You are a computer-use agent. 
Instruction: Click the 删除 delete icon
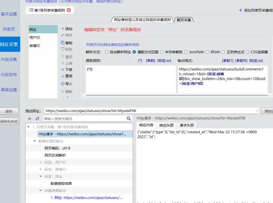[x=63, y=91]
